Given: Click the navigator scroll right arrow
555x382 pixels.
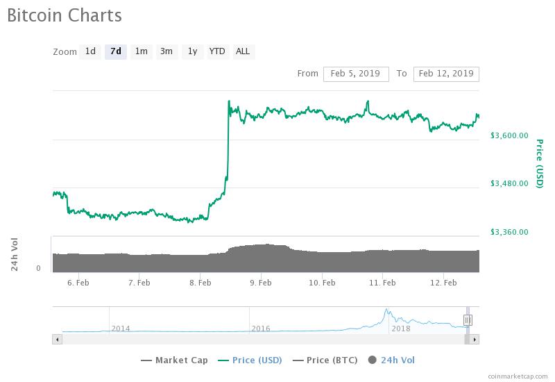Looking at the screenshot, I should [x=475, y=340].
